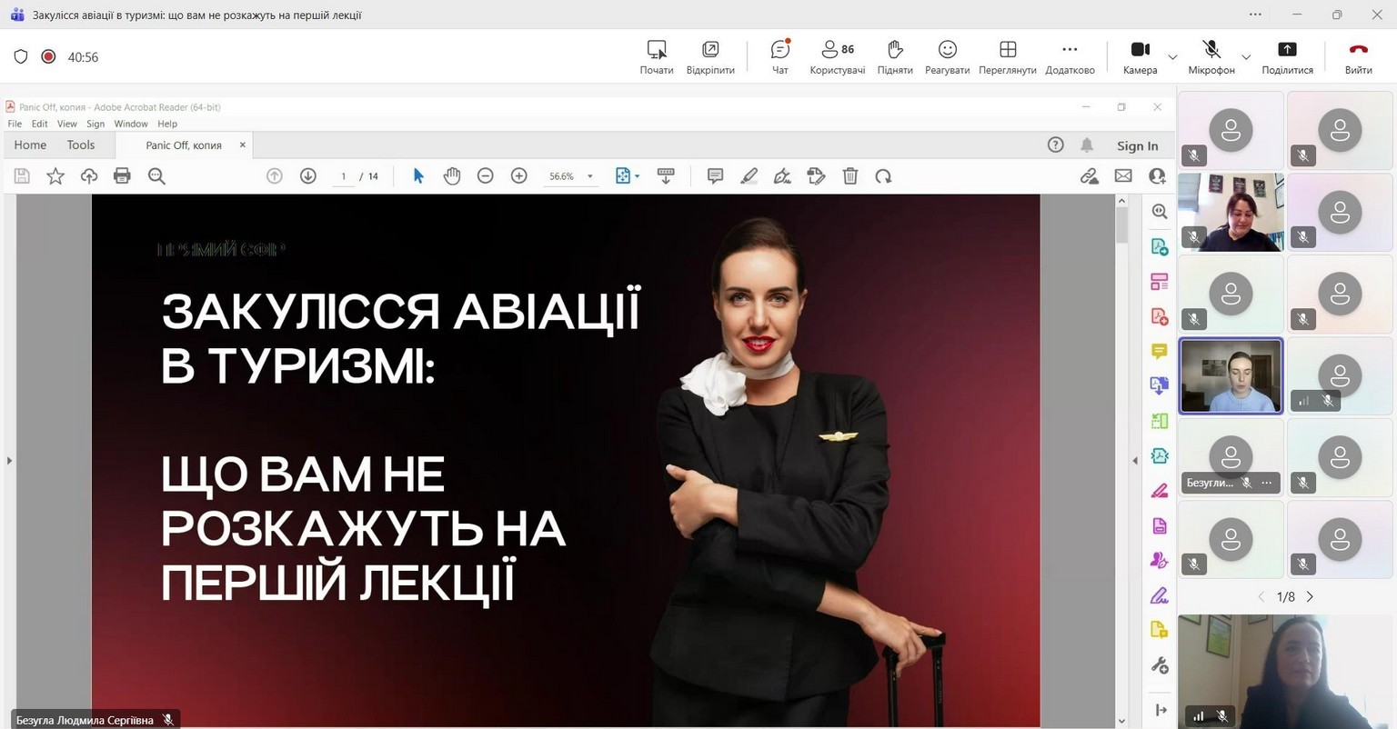This screenshot has width=1397, height=729.
Task: Go to next participants page arrow
Action: [1310, 597]
